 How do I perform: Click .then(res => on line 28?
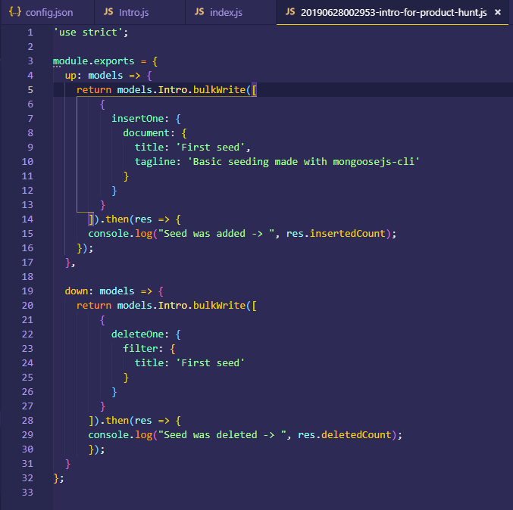tap(134, 421)
